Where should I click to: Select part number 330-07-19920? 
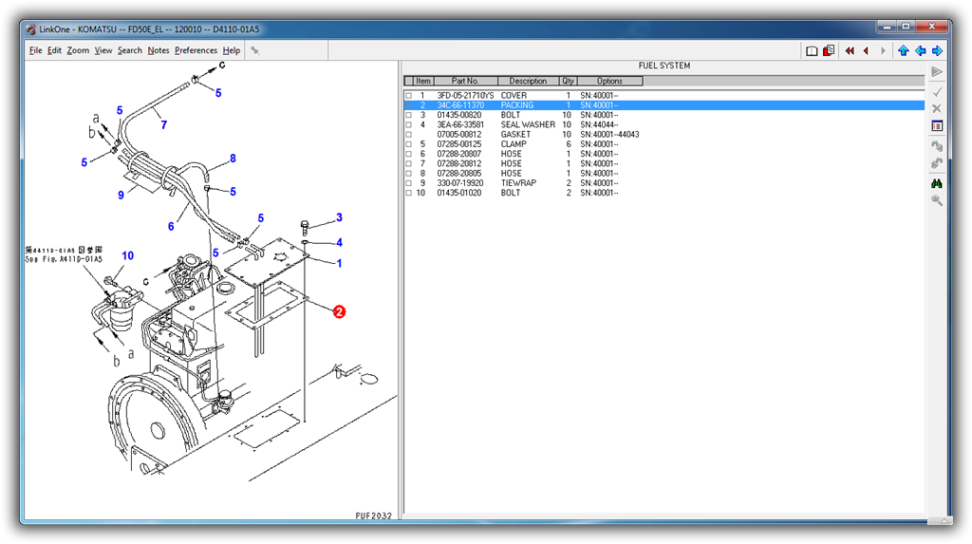pos(460,183)
